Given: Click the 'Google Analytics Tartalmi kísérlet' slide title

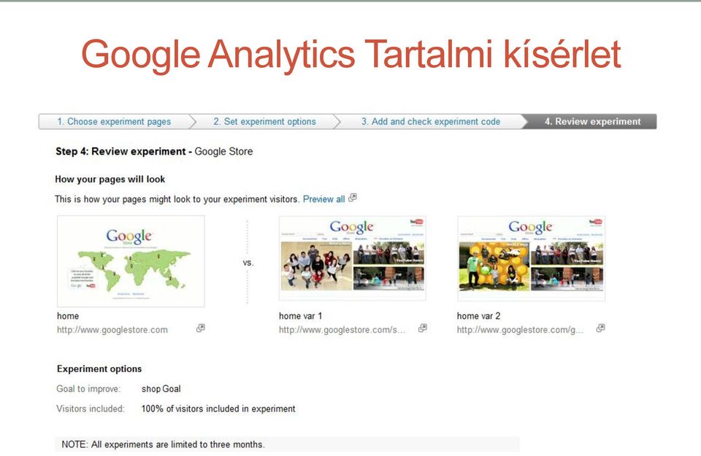Looking at the screenshot, I should [x=351, y=55].
